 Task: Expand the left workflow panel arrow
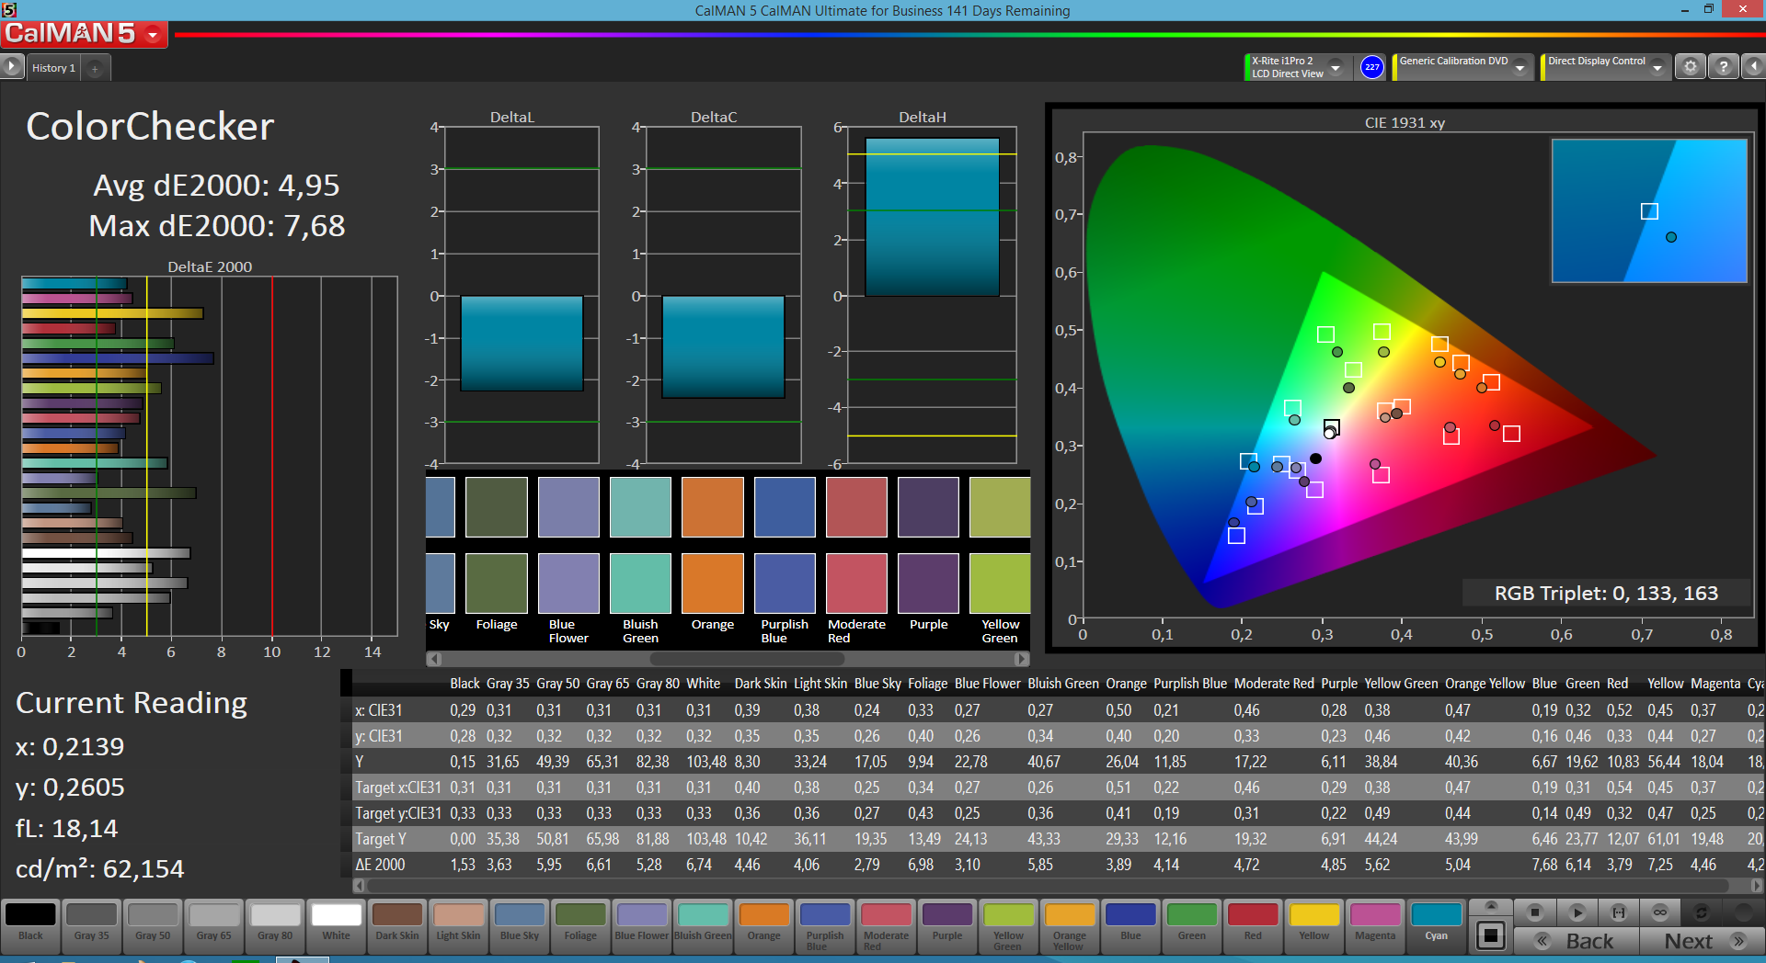pos(11,67)
